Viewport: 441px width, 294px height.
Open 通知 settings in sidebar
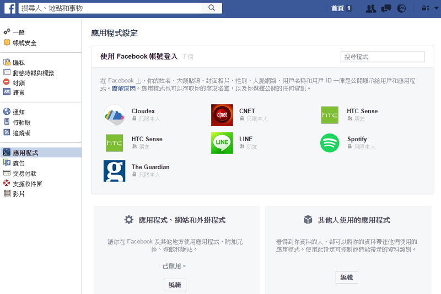click(x=19, y=112)
